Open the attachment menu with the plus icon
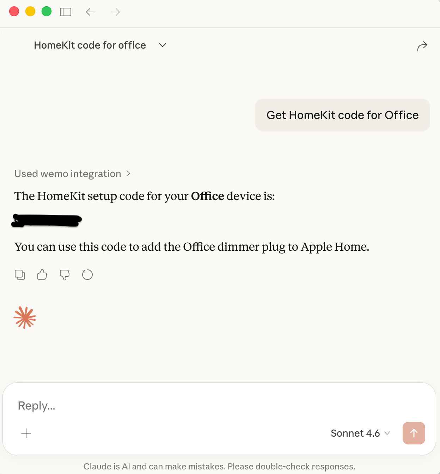The image size is (440, 474). pyautogui.click(x=26, y=433)
